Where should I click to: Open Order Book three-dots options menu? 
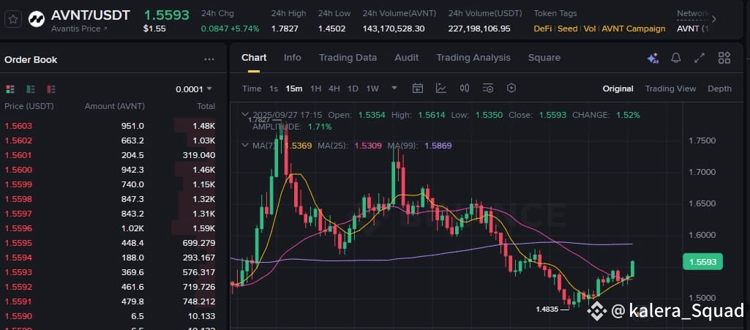[209, 60]
